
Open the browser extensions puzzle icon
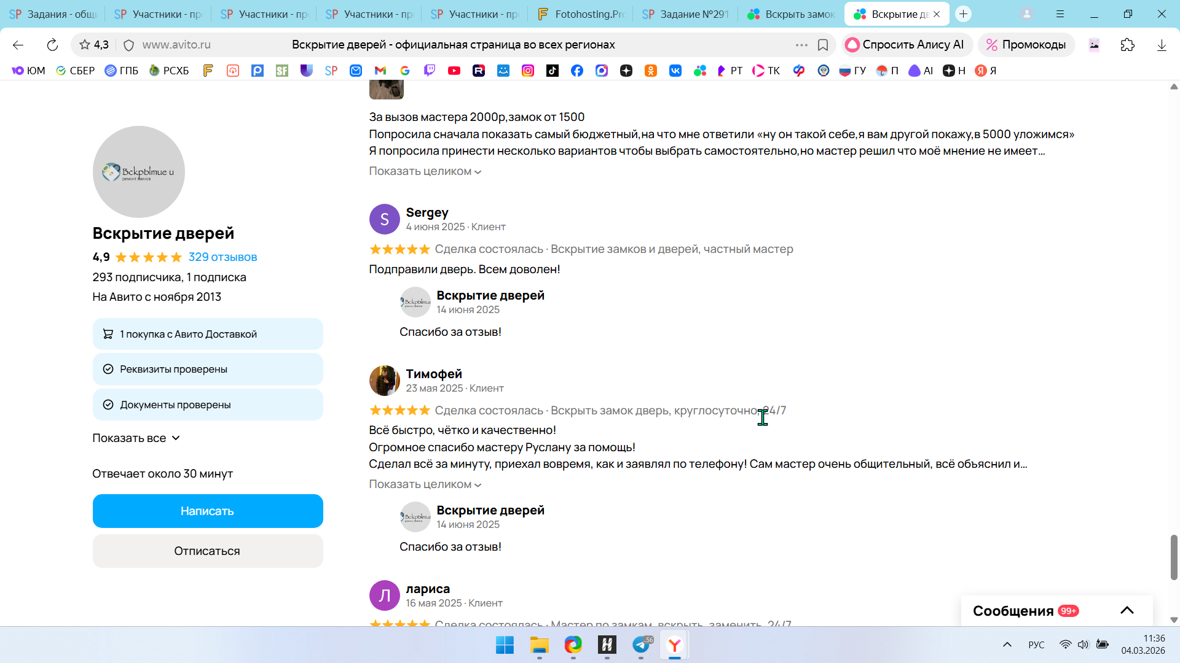click(1127, 45)
